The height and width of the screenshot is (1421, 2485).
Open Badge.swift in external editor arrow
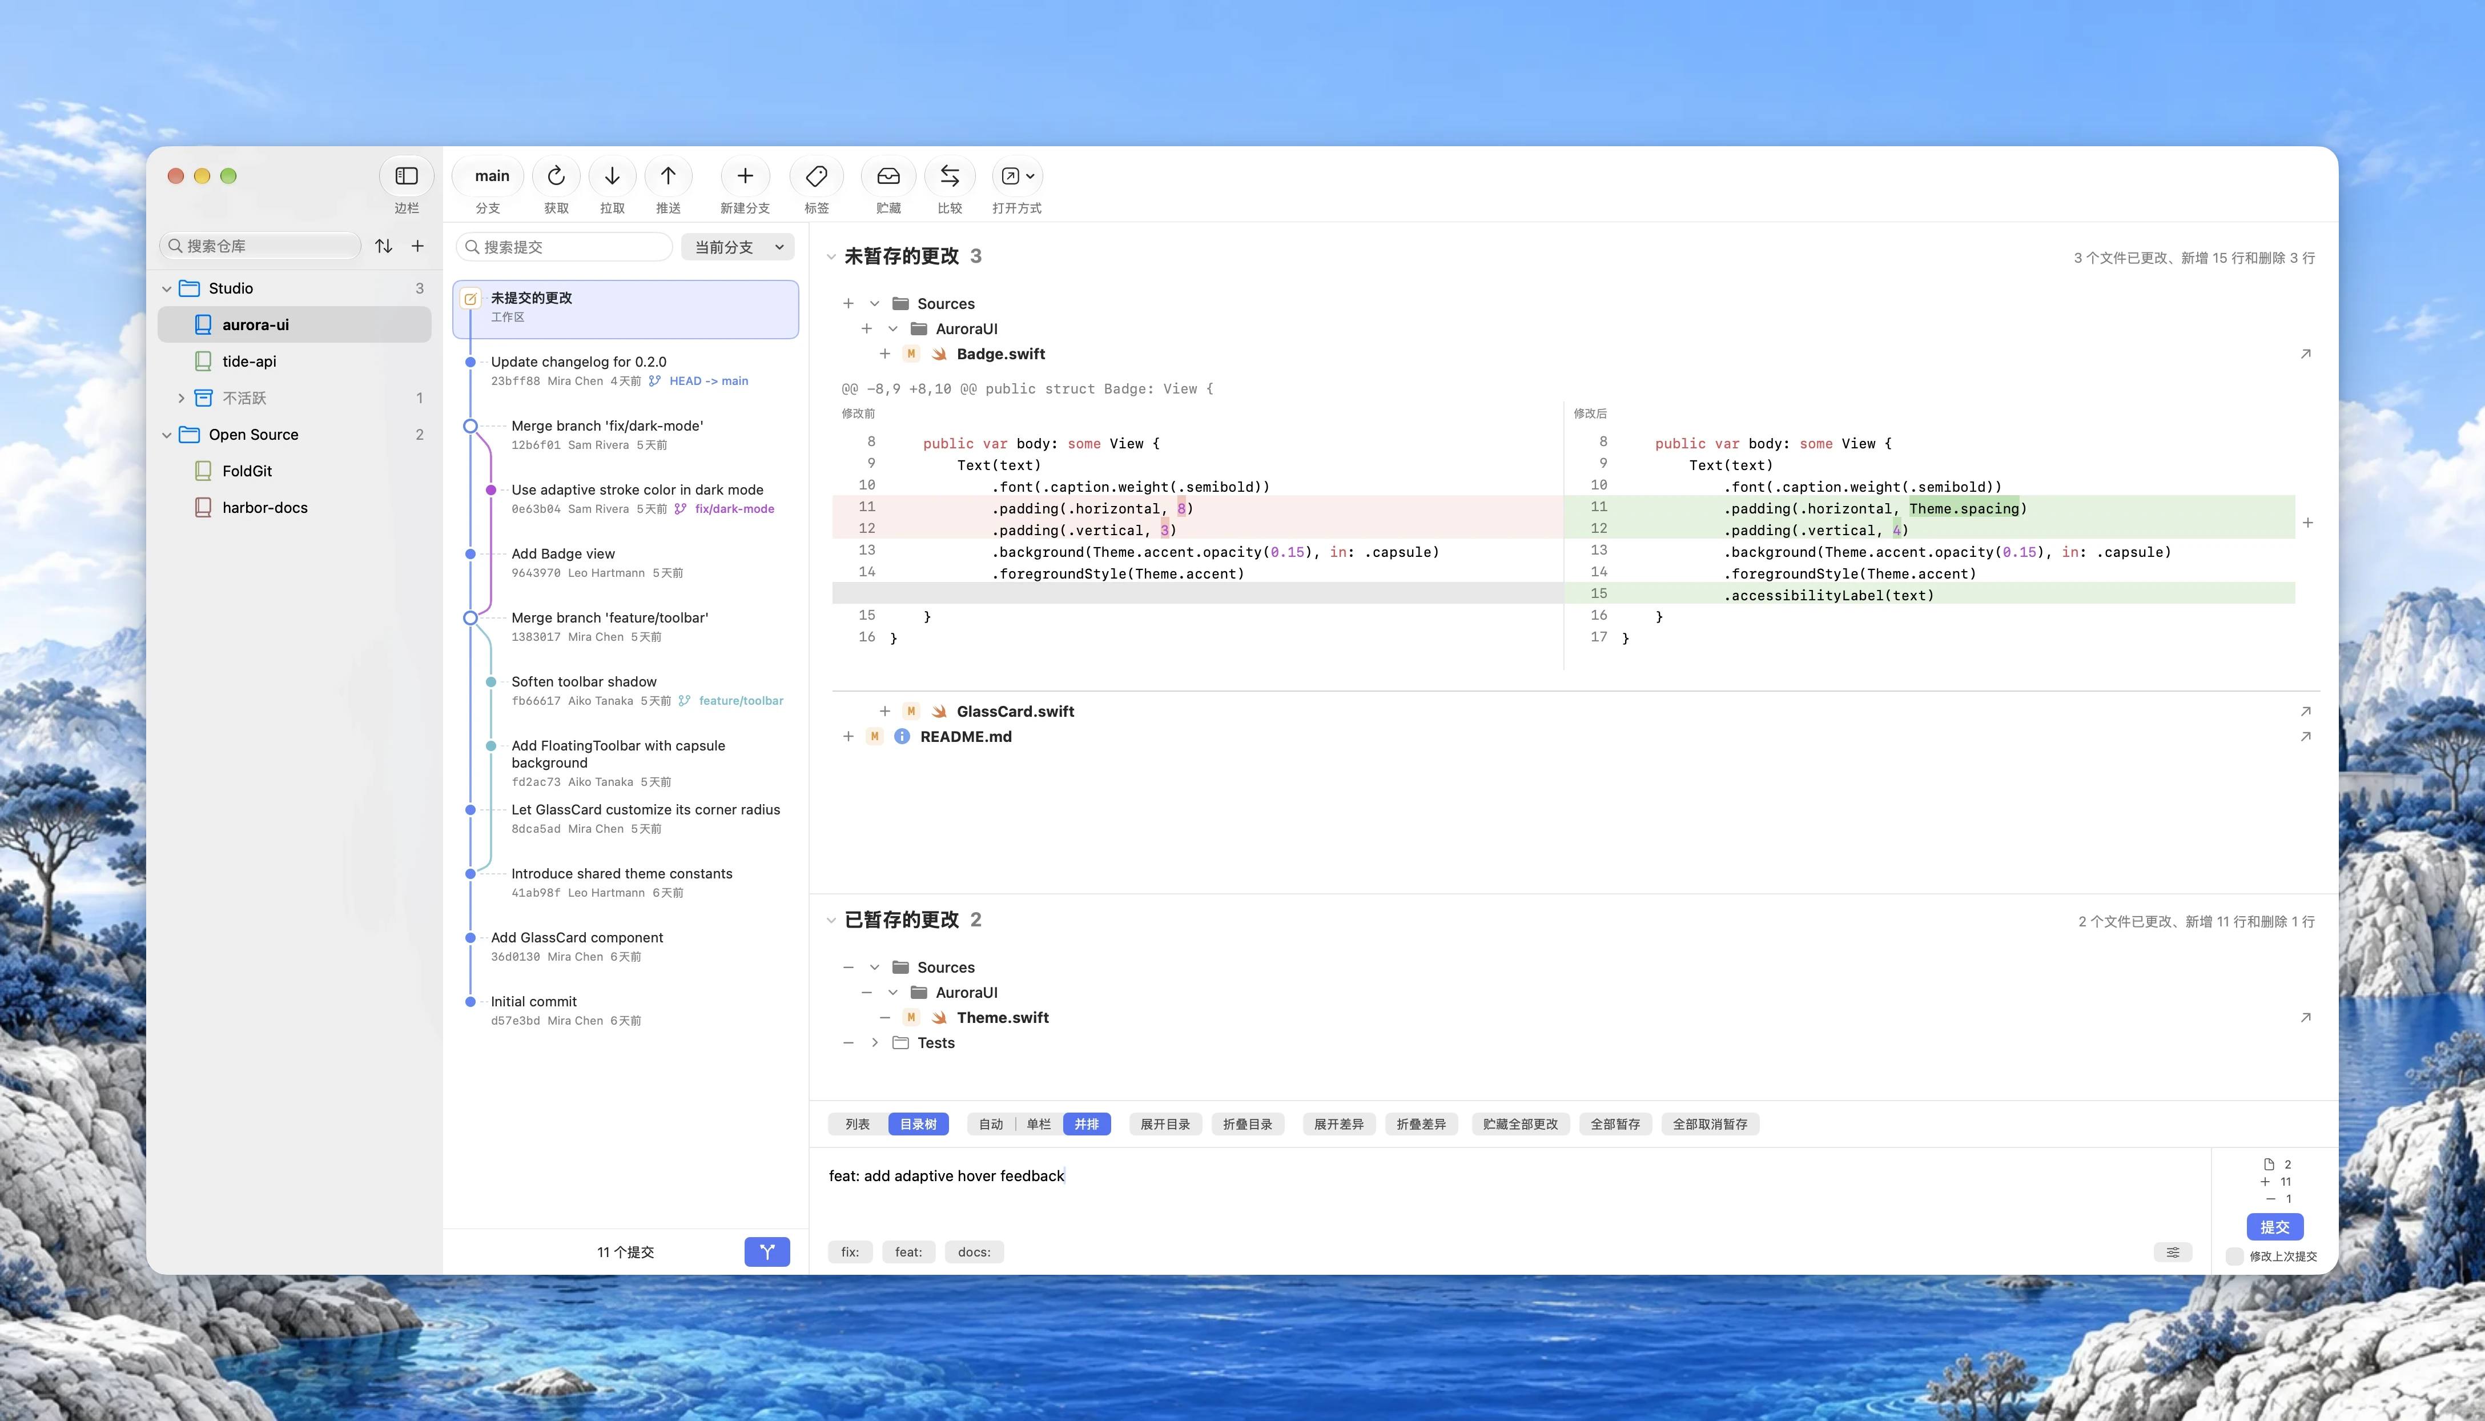point(2306,354)
